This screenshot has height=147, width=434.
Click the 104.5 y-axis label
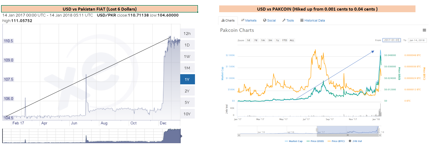pos(8,118)
